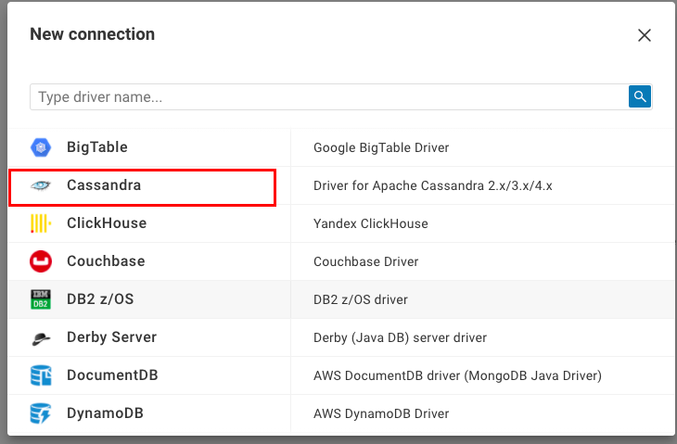The width and height of the screenshot is (677, 444).
Task: Click DB2 z/OS driver description
Action: pos(361,299)
